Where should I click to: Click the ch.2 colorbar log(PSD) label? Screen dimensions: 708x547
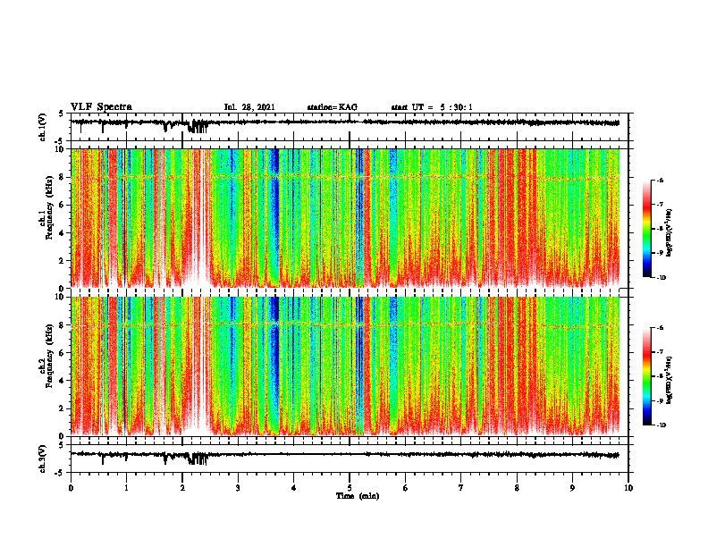pyautogui.click(x=670, y=380)
